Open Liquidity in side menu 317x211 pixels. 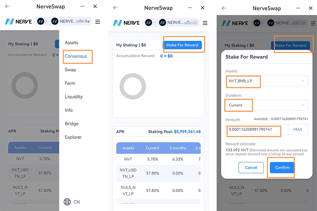pyautogui.click(x=74, y=97)
